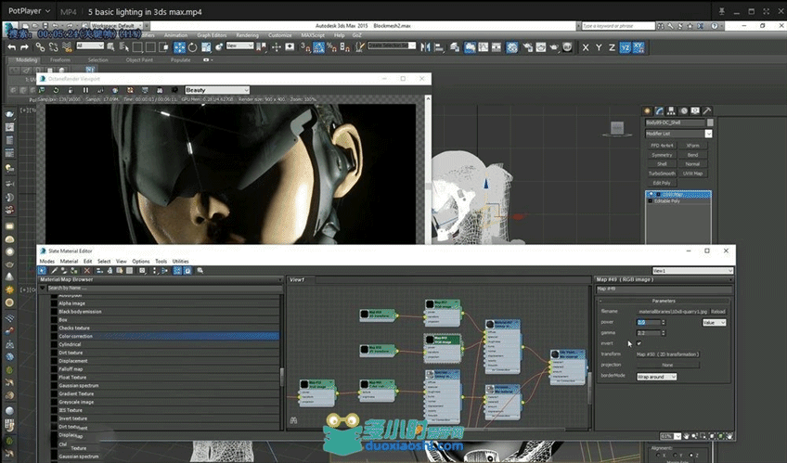Switch to the Populate ribbon tab
Viewport: 787px width, 463px height.
pyautogui.click(x=180, y=59)
